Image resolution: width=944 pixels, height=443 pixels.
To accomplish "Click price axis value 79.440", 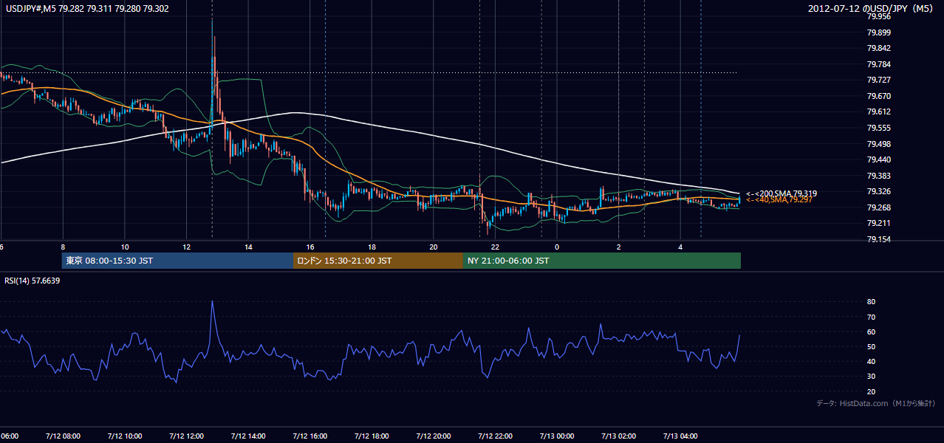I will coord(878,159).
